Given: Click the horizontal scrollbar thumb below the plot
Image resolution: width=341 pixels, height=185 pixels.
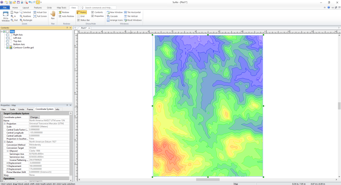Looking at the screenshot, I should point(208,180).
